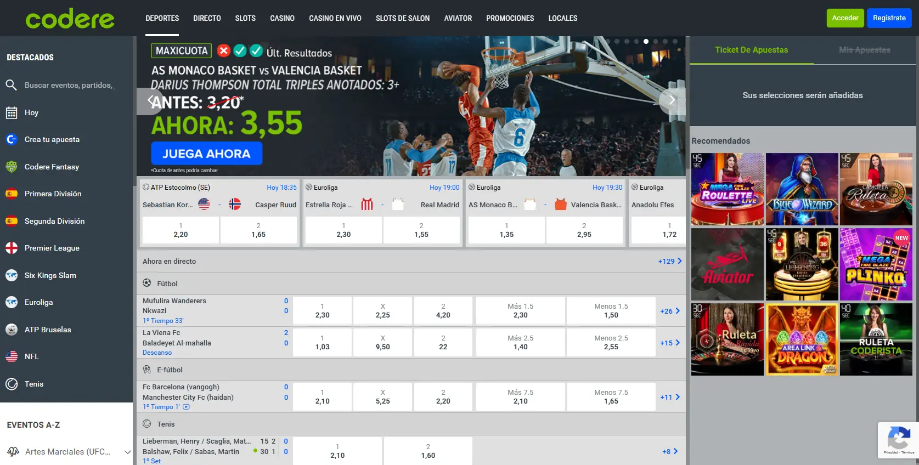Image resolution: width=919 pixels, height=465 pixels.
Task: Open the Directo menu
Action: click(207, 18)
